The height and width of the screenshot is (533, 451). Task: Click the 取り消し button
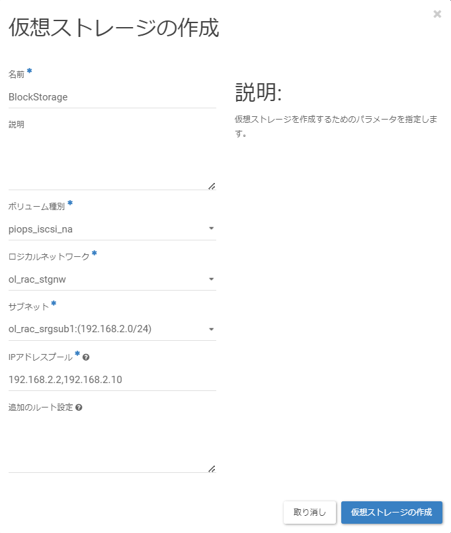pyautogui.click(x=309, y=513)
